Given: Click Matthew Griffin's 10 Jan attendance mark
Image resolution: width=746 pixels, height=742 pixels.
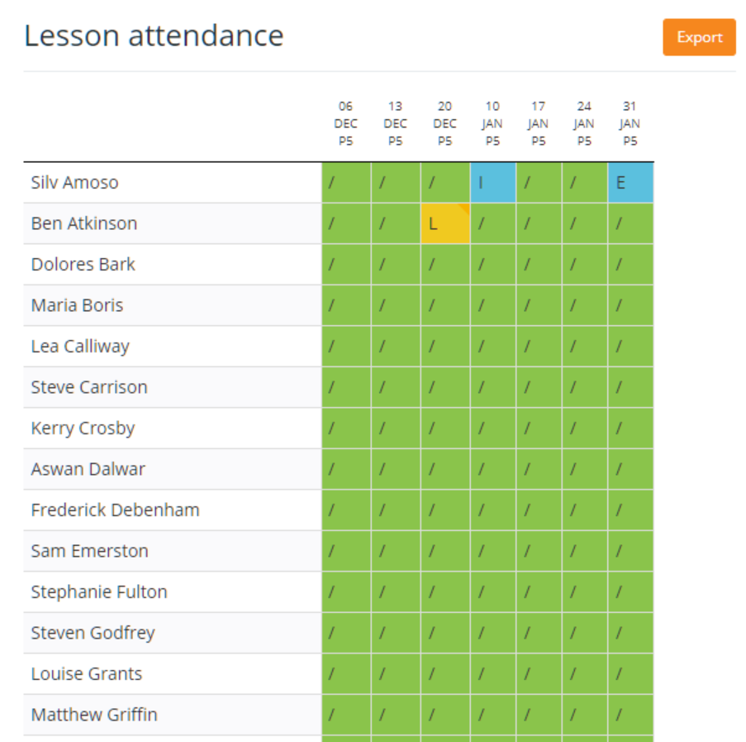Looking at the screenshot, I should [493, 714].
